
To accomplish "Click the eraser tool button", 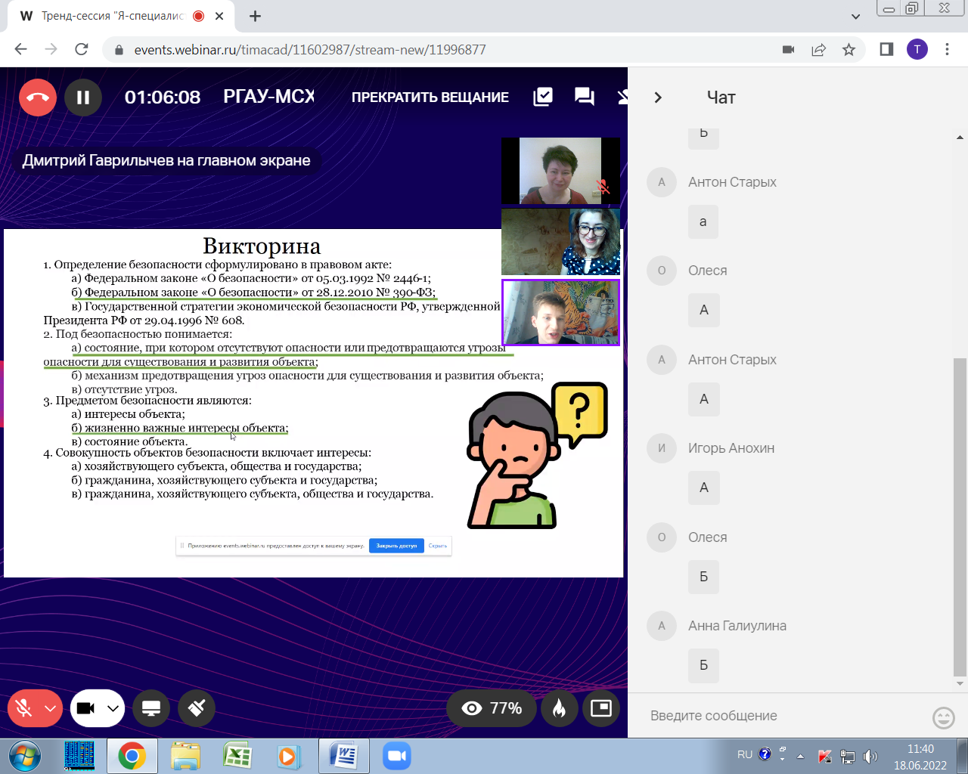I will 197,708.
